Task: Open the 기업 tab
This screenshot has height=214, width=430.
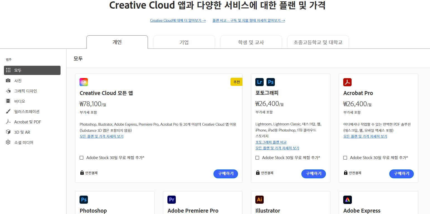Action: [184, 42]
